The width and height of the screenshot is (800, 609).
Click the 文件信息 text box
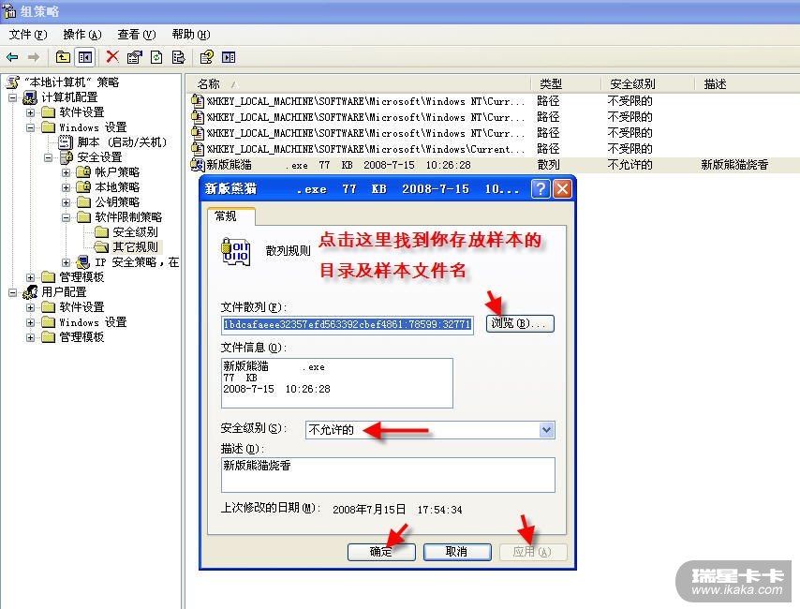tap(336, 383)
